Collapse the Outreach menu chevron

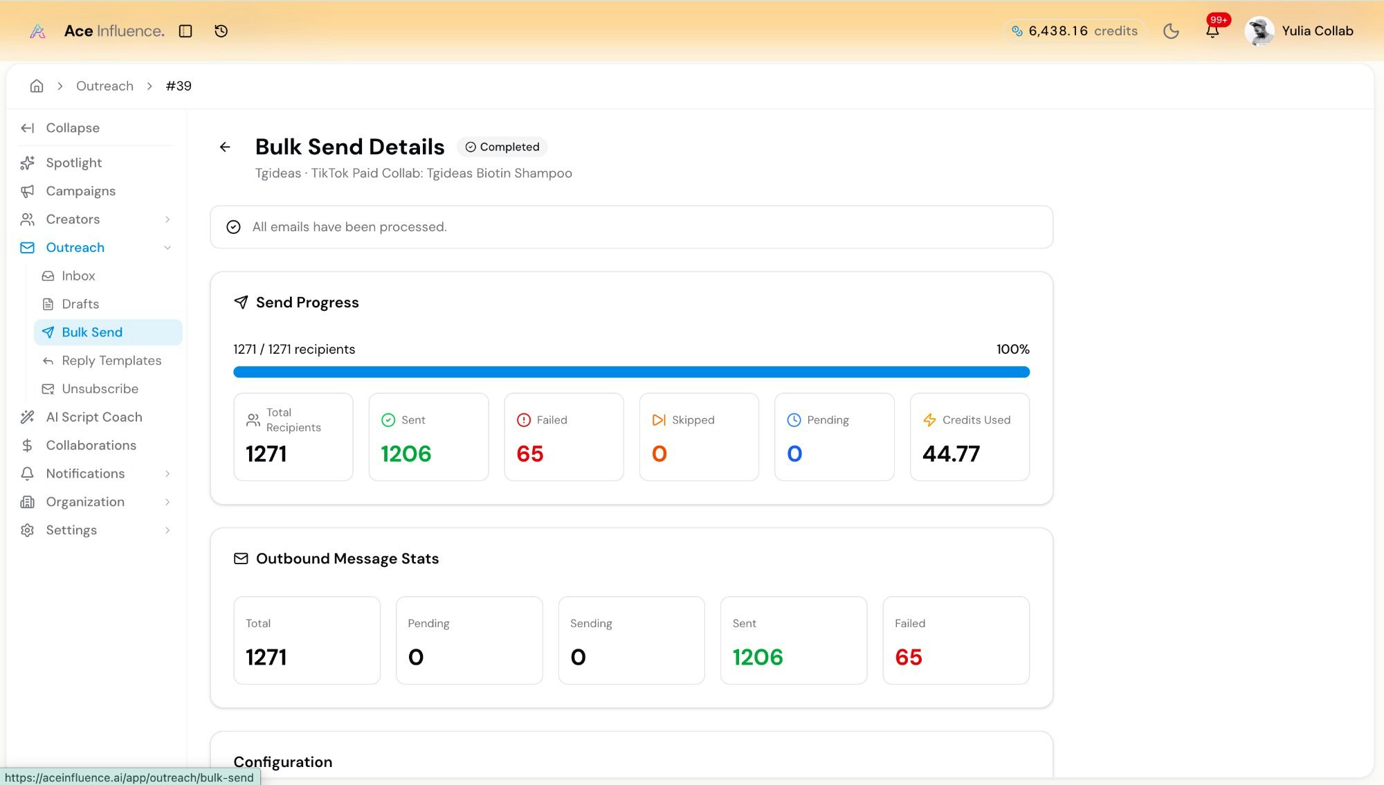[x=167, y=248]
